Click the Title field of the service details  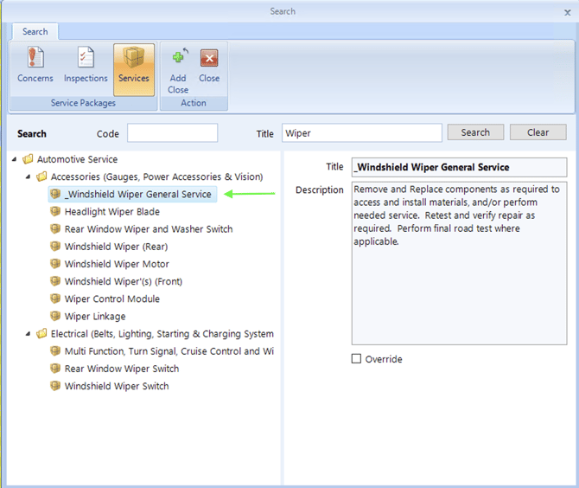(459, 167)
